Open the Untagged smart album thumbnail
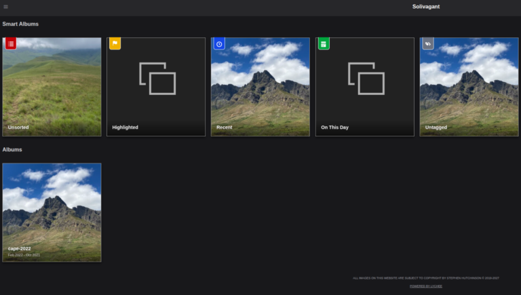The image size is (521, 295). [x=469, y=87]
